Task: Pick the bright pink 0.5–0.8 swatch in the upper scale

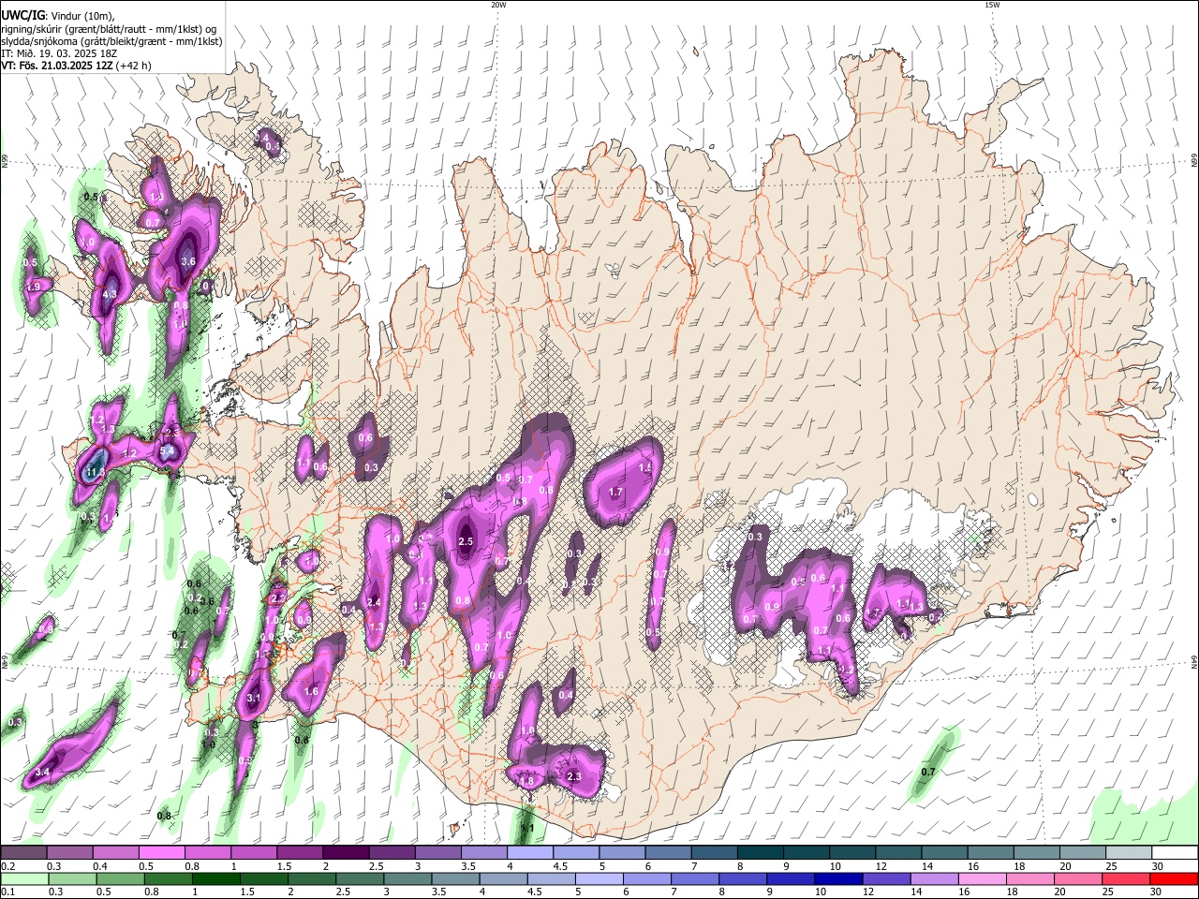Action: click(161, 853)
